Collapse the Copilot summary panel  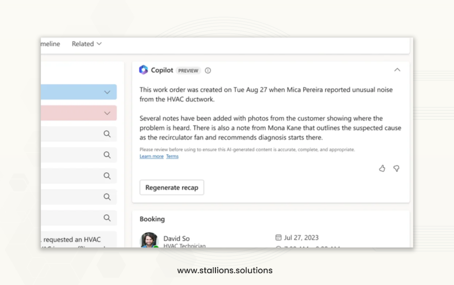coord(398,70)
